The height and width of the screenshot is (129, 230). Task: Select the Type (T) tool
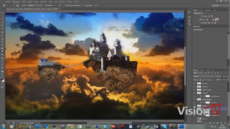3,61
